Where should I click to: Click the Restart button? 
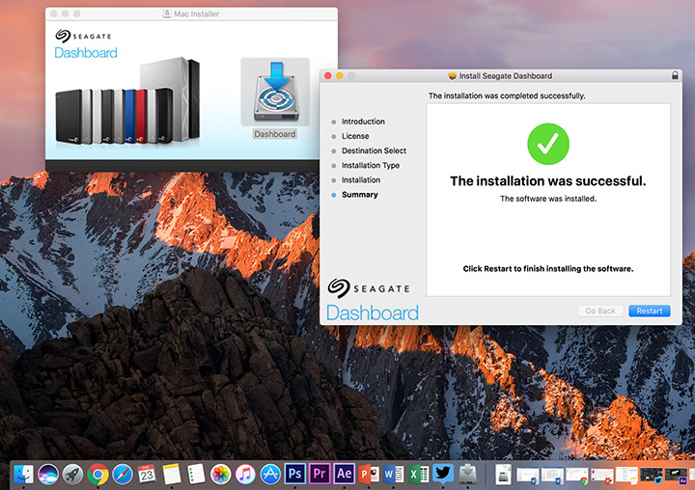click(x=649, y=311)
